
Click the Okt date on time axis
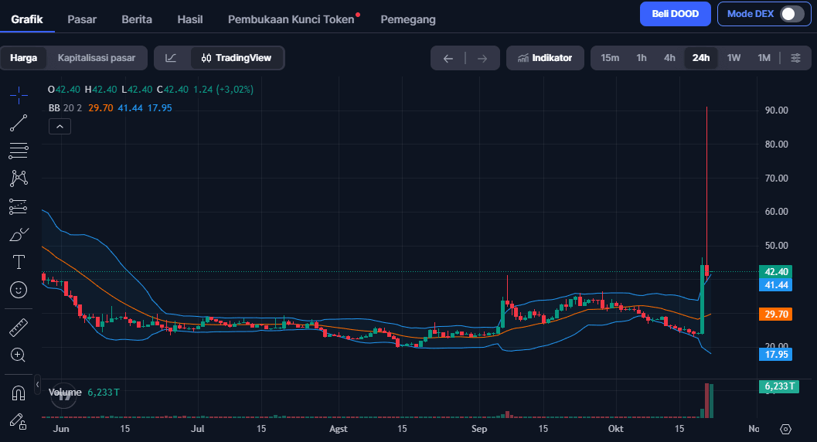[615, 429]
